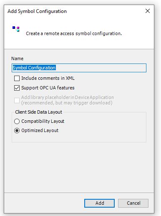Dismiss the dialog using Cancel button
This screenshot has width=161, height=216.
click(133, 203)
